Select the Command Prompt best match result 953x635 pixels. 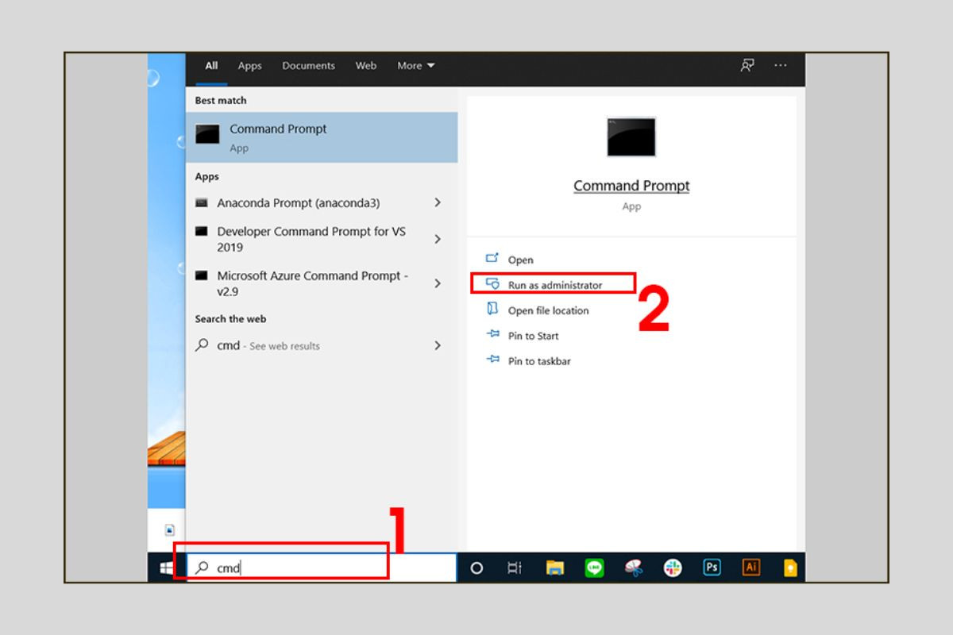coord(322,137)
